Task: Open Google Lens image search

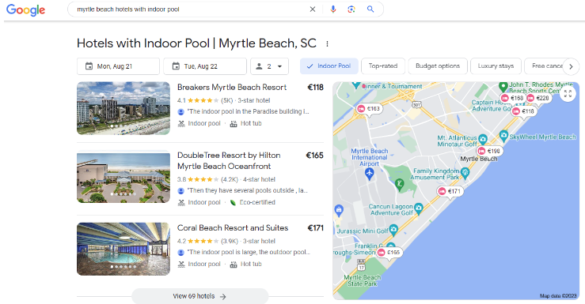Action: tap(351, 9)
